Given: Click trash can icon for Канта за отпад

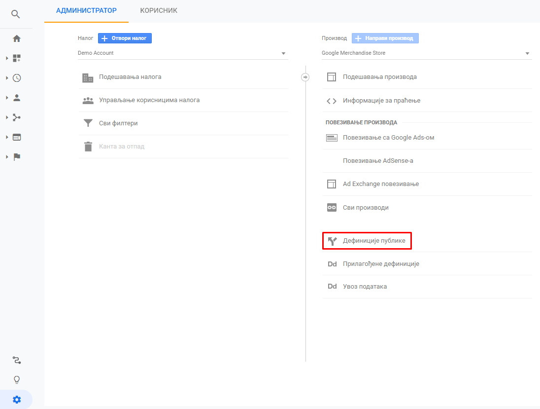Looking at the screenshot, I should 88,146.
